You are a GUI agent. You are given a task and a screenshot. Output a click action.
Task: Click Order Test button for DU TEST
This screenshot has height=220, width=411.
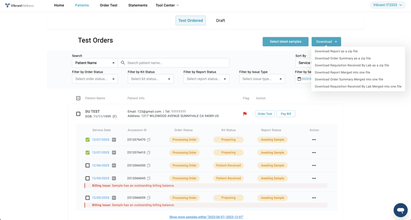point(265,114)
